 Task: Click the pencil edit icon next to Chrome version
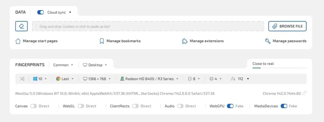point(304,93)
